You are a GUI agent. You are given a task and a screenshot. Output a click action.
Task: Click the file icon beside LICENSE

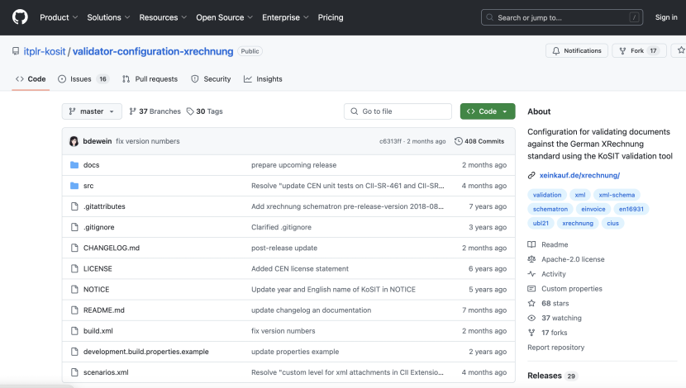click(74, 269)
